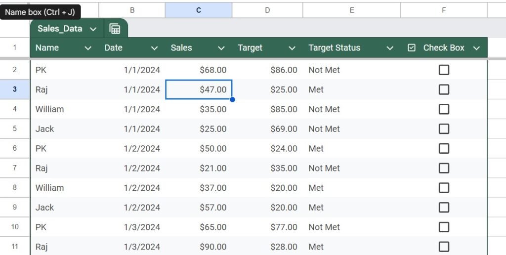Open the Sales column dropdown
The width and height of the screenshot is (506, 255).
(221, 48)
